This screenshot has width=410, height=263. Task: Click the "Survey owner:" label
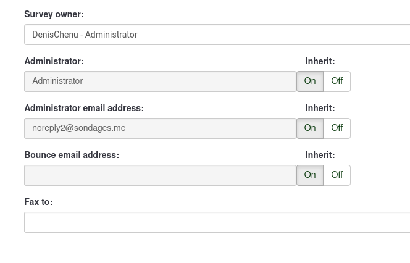[x=54, y=14]
